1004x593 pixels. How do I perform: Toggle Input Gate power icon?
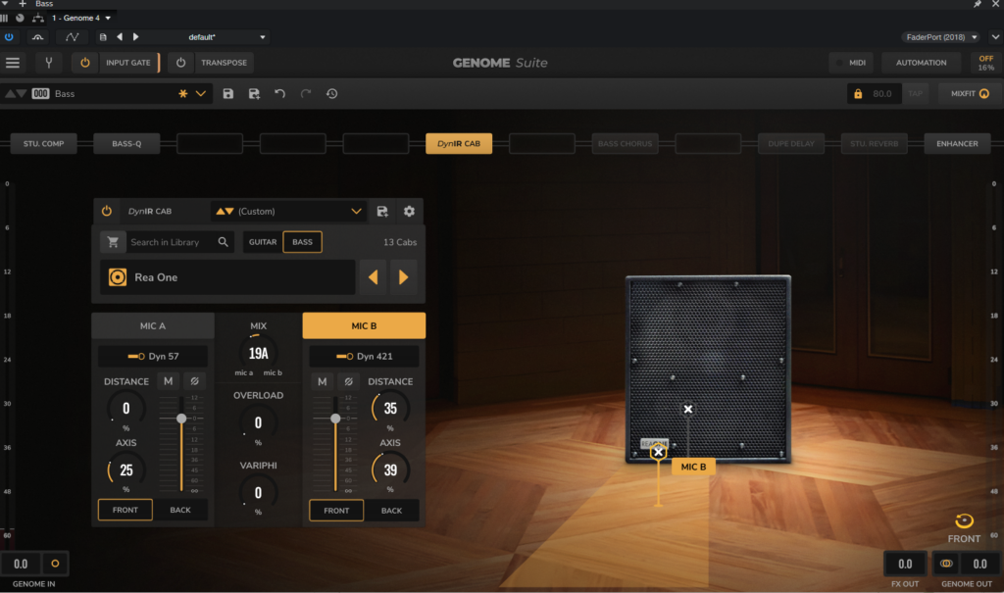point(85,63)
